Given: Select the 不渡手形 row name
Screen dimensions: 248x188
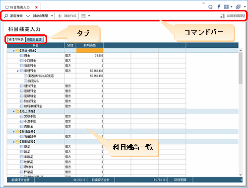Looking at the screenshot, I should (x=30, y=121).
